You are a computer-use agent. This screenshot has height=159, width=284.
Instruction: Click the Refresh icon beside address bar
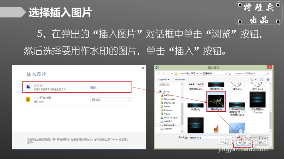[230, 74]
